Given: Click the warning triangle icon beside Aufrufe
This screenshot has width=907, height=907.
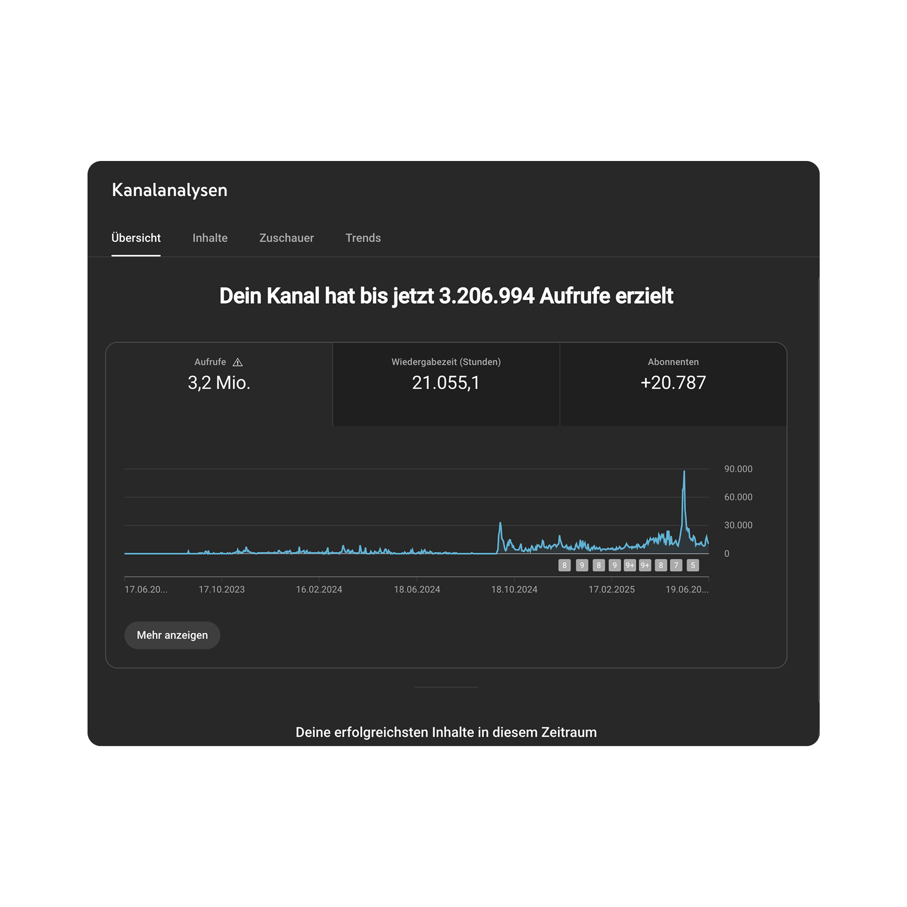Looking at the screenshot, I should 238,362.
